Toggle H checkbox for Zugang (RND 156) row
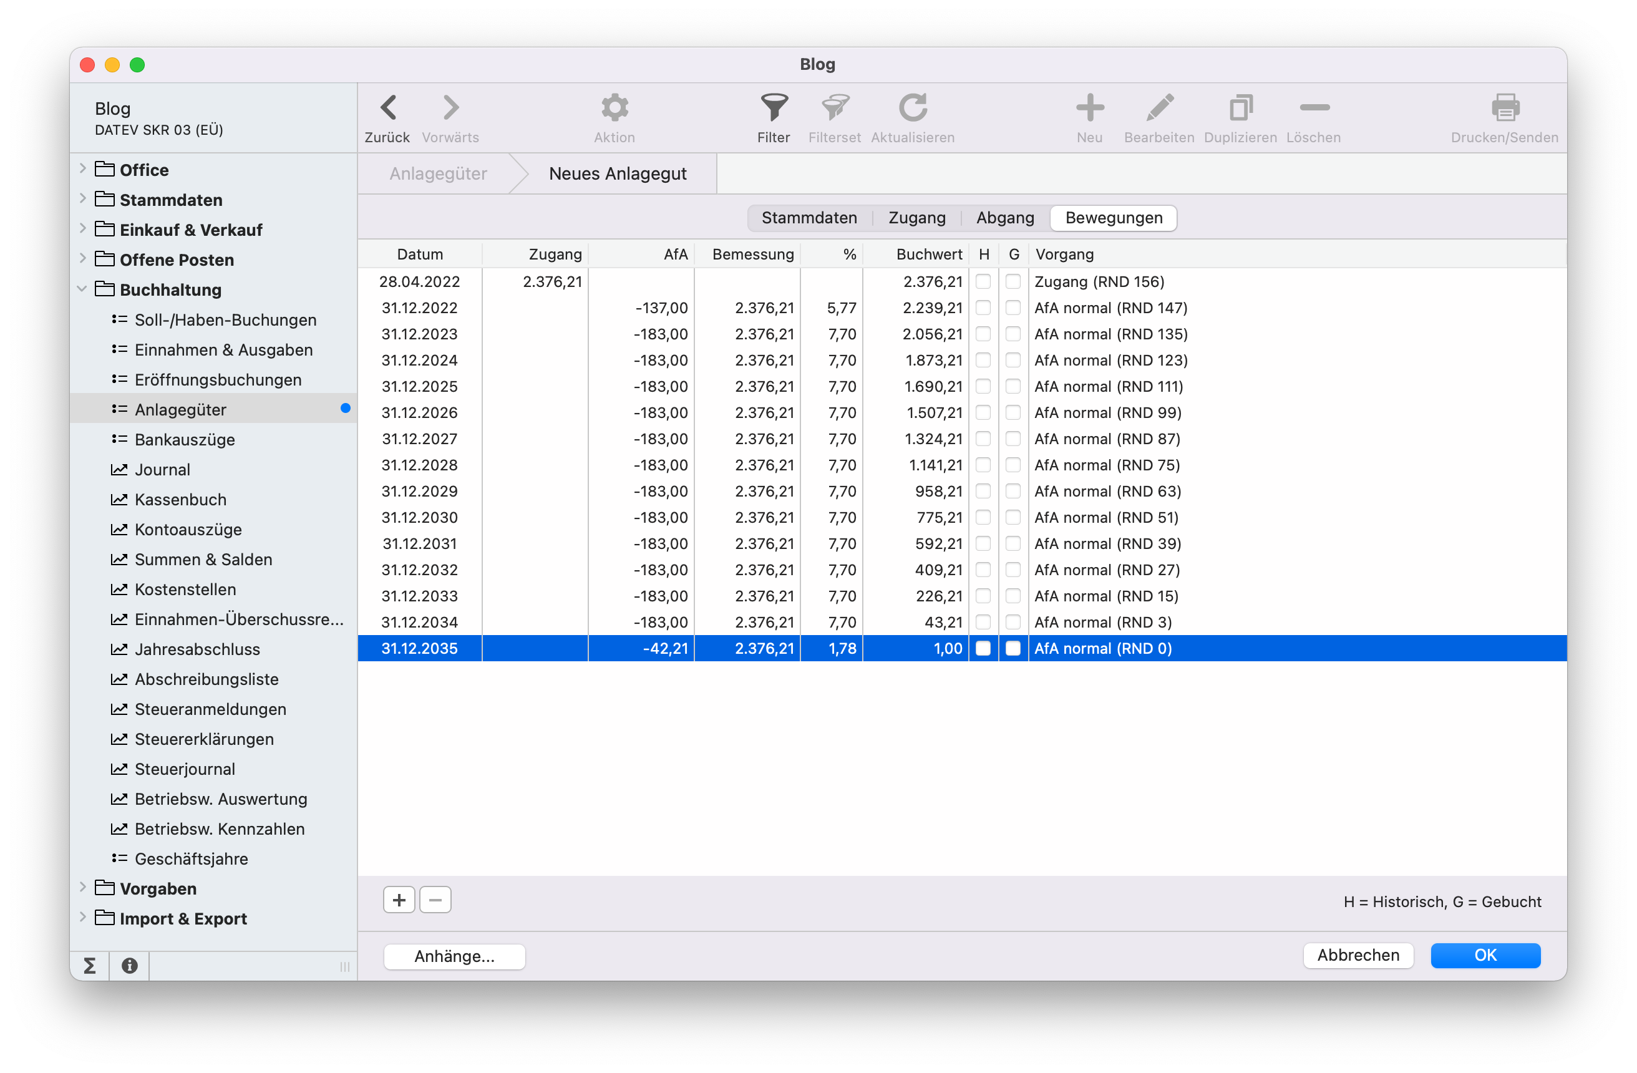Viewport: 1637px width, 1073px height. pyautogui.click(x=983, y=281)
